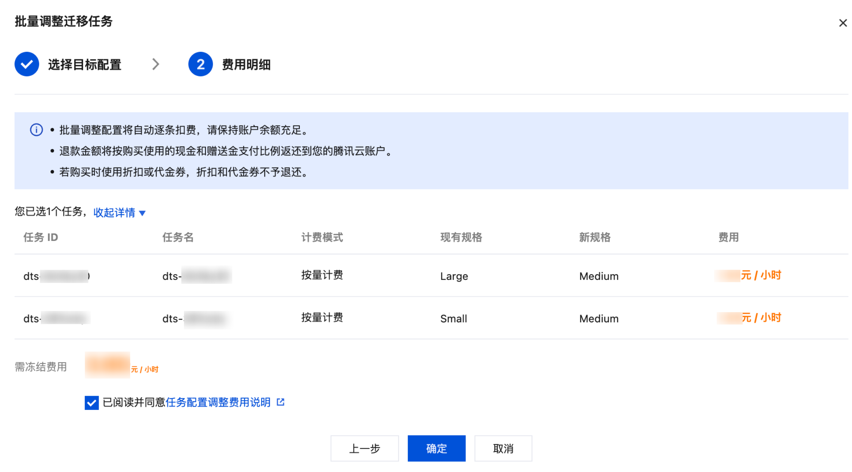This screenshot has height=472, width=852.
Task: Click the step 2 number circle
Action: [x=200, y=64]
